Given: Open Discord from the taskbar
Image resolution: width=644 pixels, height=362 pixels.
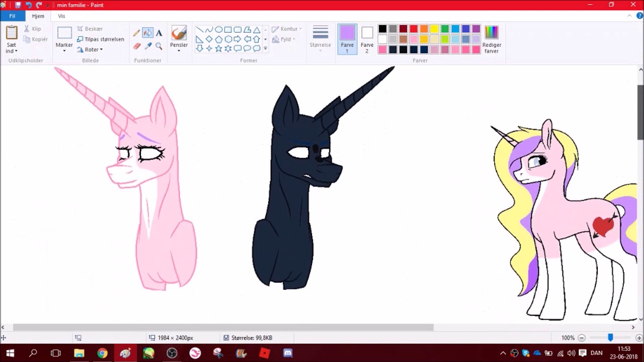Looking at the screenshot, I should pos(287,353).
